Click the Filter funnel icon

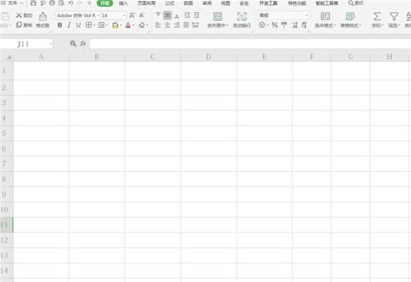[394, 16]
